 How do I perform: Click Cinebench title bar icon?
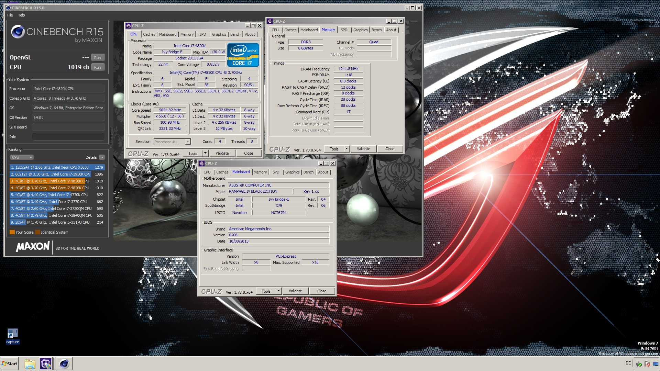8,8
